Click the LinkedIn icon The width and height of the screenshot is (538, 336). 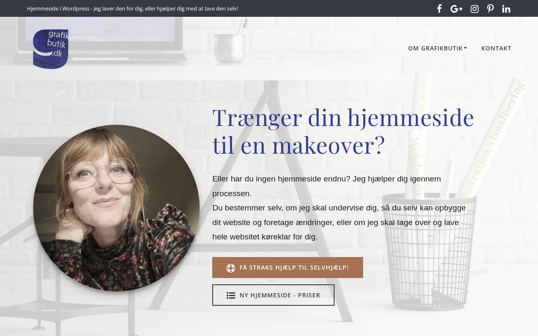506,9
